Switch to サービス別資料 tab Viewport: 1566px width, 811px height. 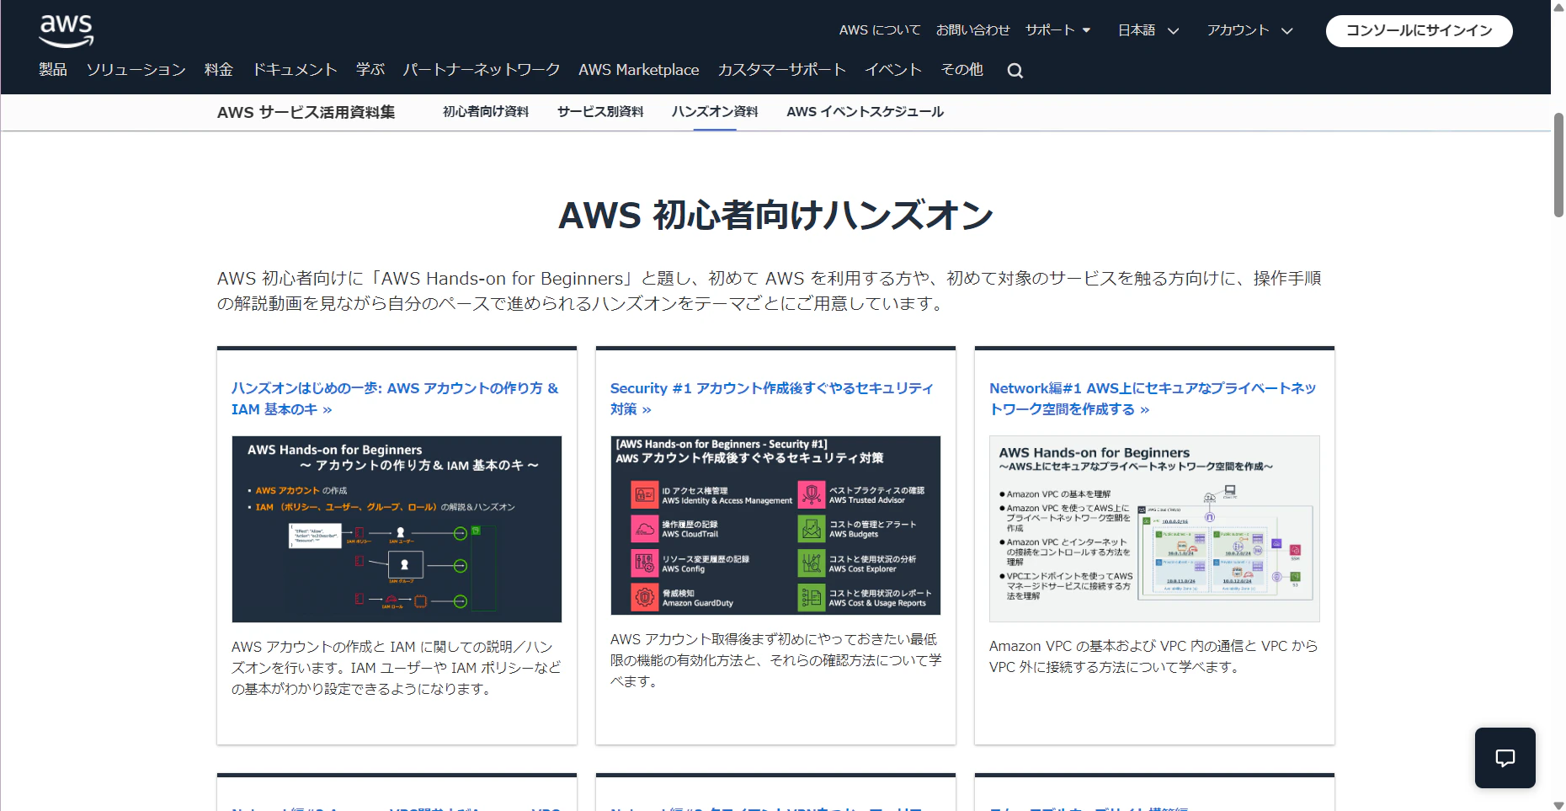(x=600, y=112)
